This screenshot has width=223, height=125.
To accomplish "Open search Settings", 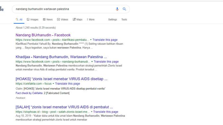I will (x=113, y=19).
